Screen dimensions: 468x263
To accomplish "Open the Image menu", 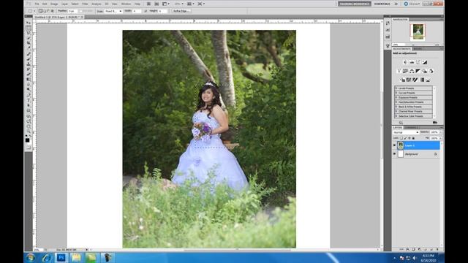I will [x=54, y=4].
